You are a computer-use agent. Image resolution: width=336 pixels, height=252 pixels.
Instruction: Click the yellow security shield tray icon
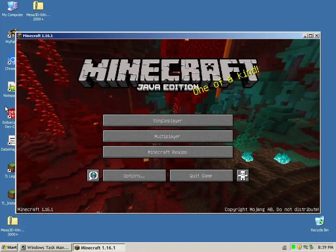coord(299,247)
